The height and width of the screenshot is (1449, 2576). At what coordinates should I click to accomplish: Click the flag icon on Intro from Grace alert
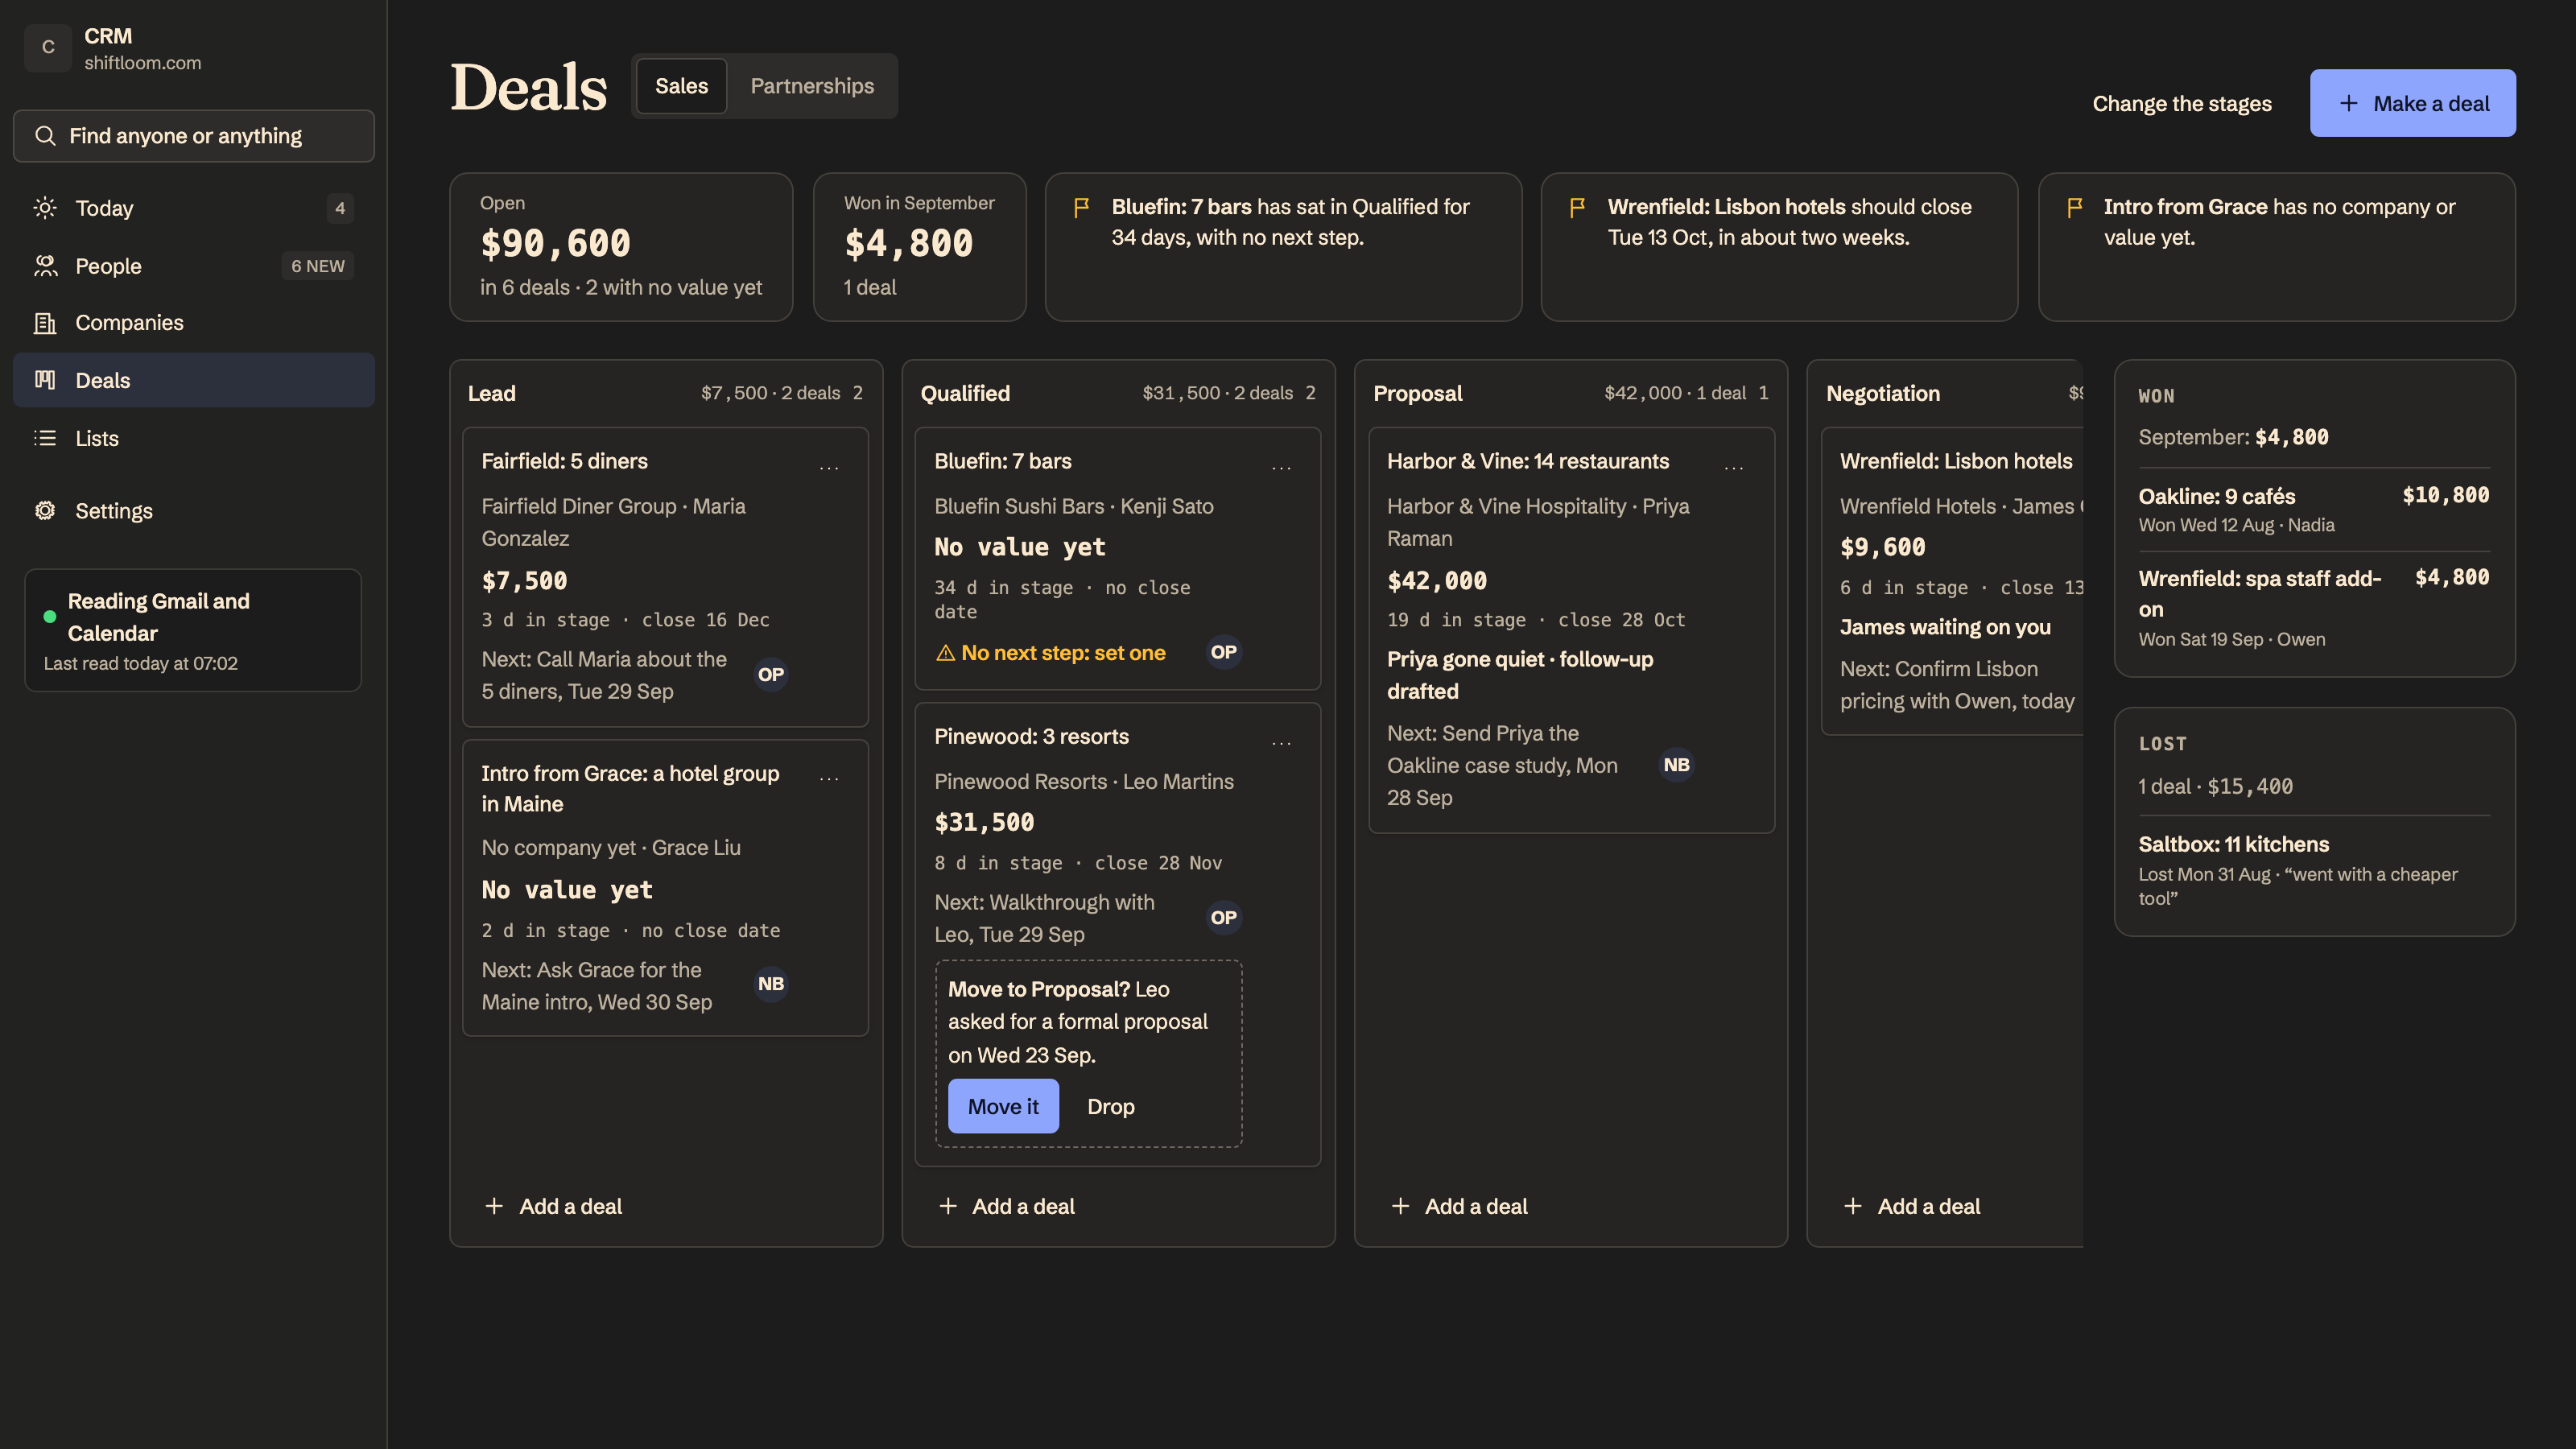point(2074,208)
